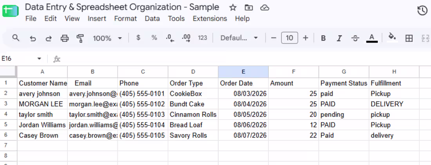The image size is (431, 165).
Task: Select cell containing MORGAN LEE
Action: (x=42, y=104)
